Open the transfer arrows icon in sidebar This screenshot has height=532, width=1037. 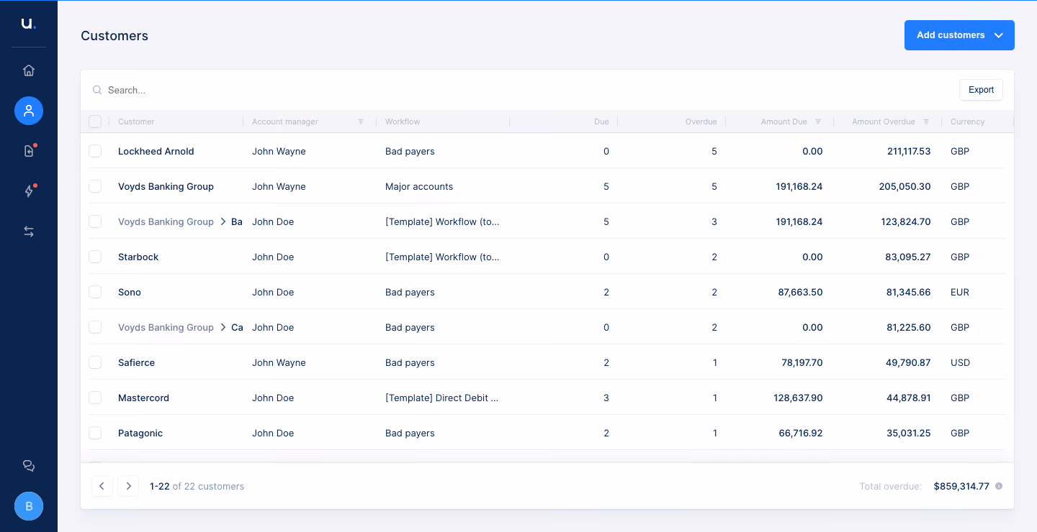[29, 231]
